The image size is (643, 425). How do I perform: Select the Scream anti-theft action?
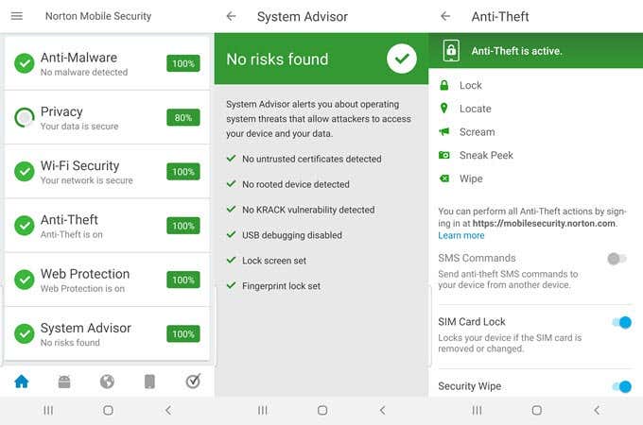(477, 132)
